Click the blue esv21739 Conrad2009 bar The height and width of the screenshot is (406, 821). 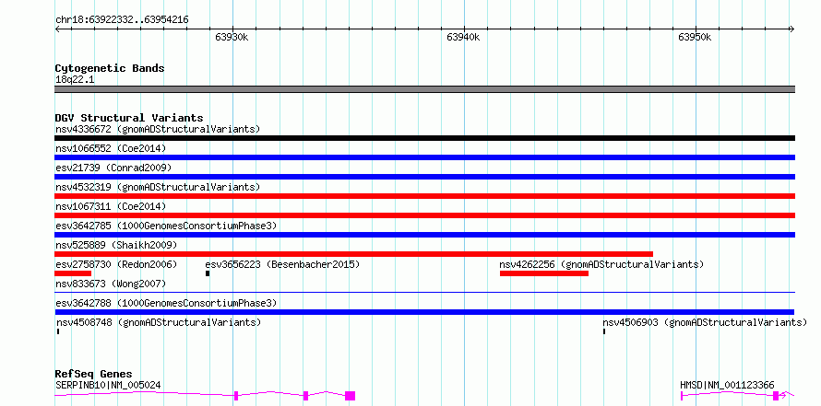424,177
